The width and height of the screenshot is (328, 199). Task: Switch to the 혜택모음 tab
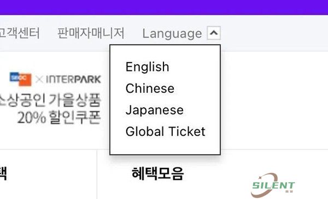[x=158, y=173]
